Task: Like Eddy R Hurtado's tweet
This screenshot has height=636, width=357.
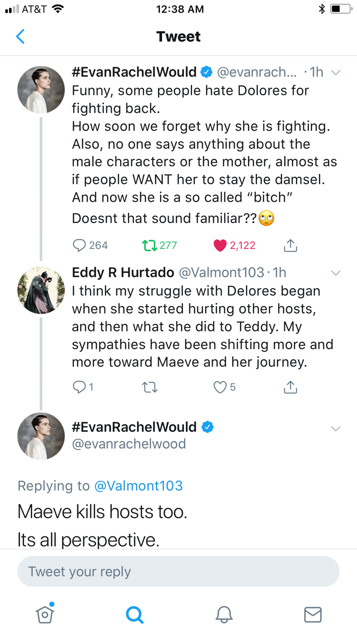Action: click(220, 388)
